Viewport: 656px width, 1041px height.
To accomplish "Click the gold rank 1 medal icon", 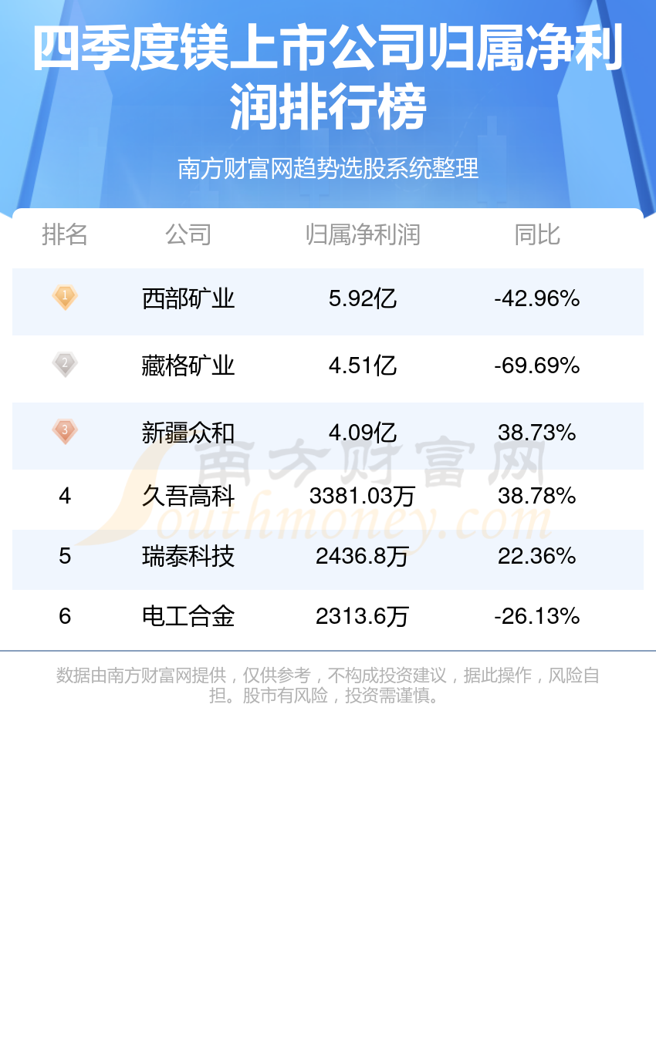I will (65, 297).
